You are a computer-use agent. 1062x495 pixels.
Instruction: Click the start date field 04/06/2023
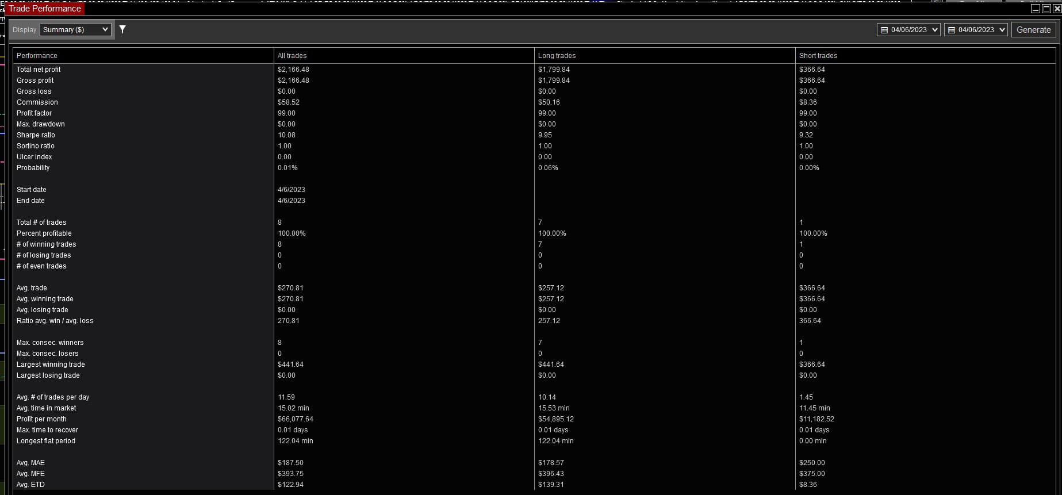pos(908,30)
